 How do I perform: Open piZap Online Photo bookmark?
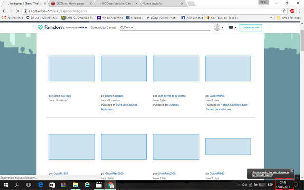161,18
